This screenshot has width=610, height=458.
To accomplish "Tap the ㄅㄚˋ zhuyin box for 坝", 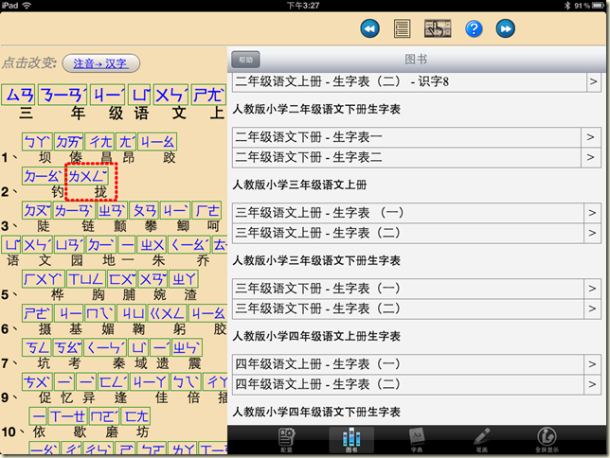I will pyautogui.click(x=37, y=142).
